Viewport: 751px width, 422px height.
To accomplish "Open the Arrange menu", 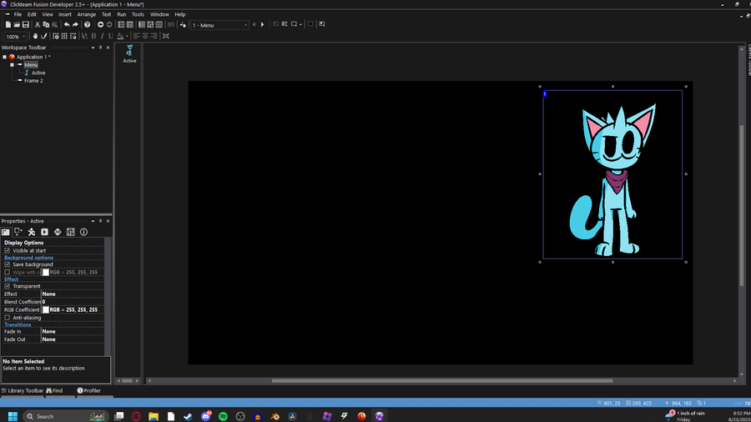I will pos(87,14).
